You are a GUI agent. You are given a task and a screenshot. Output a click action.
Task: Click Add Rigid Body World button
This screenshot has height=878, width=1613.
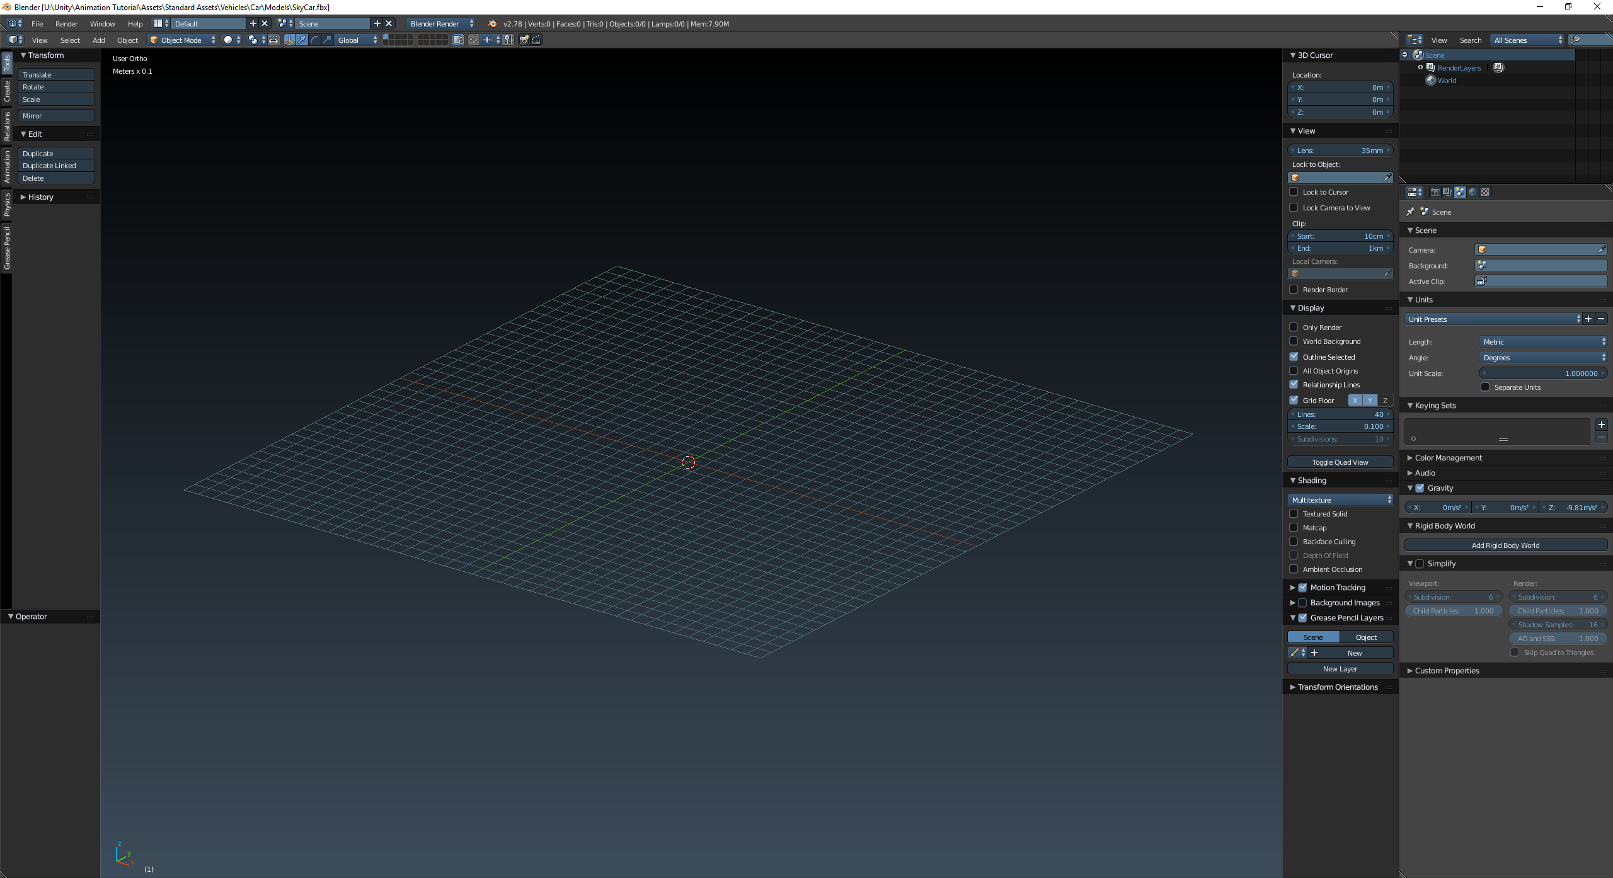[1505, 545]
